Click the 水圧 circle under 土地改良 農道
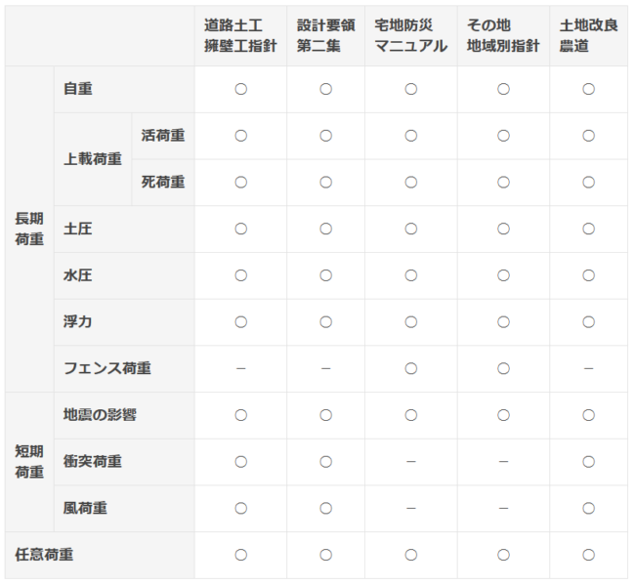635x585 pixels. pos(588,275)
